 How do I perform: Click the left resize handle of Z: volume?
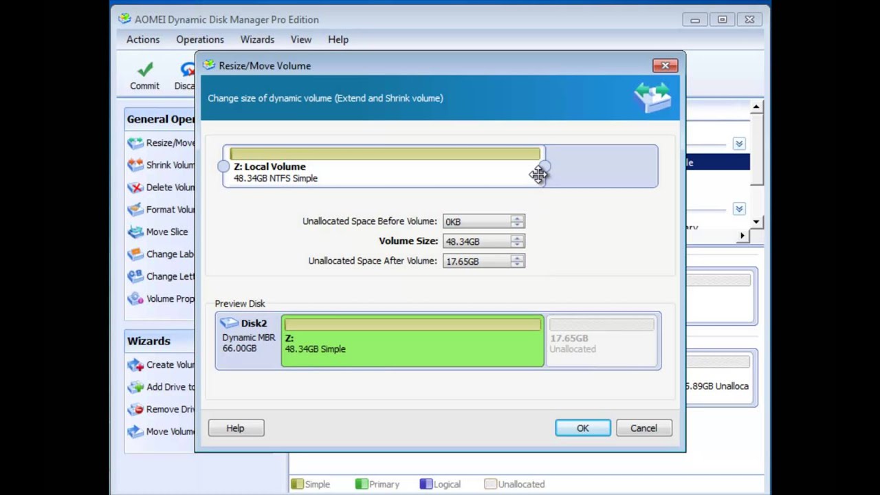(223, 166)
